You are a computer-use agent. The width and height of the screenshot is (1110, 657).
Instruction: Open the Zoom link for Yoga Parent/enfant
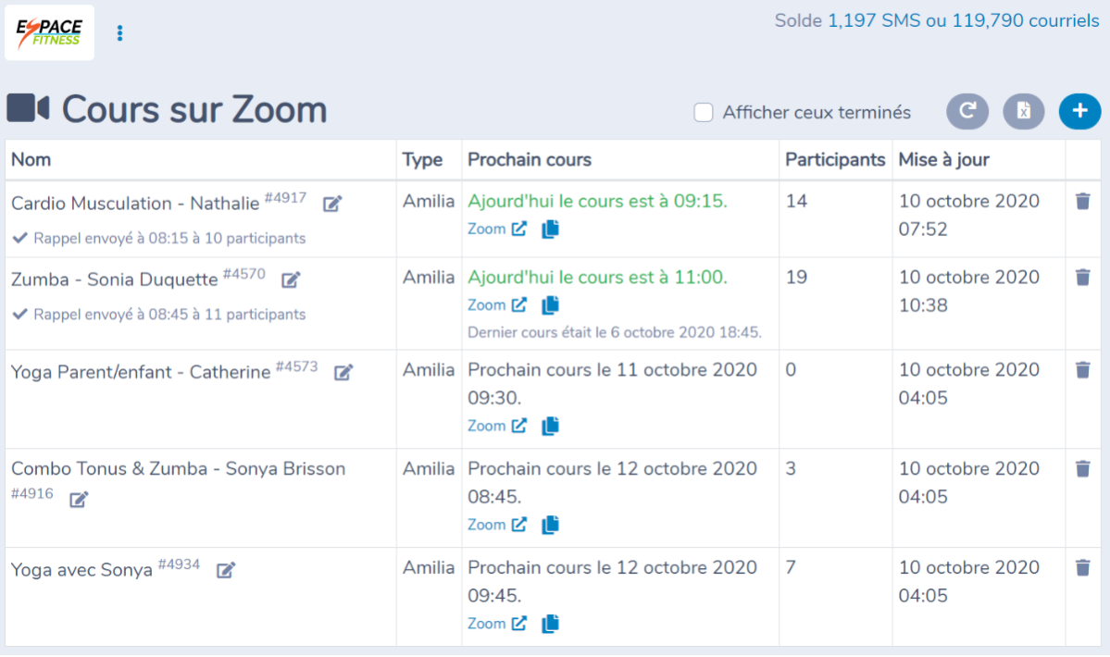click(497, 426)
